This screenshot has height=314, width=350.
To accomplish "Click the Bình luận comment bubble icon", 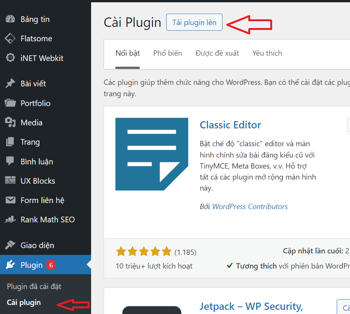I will [x=10, y=161].
